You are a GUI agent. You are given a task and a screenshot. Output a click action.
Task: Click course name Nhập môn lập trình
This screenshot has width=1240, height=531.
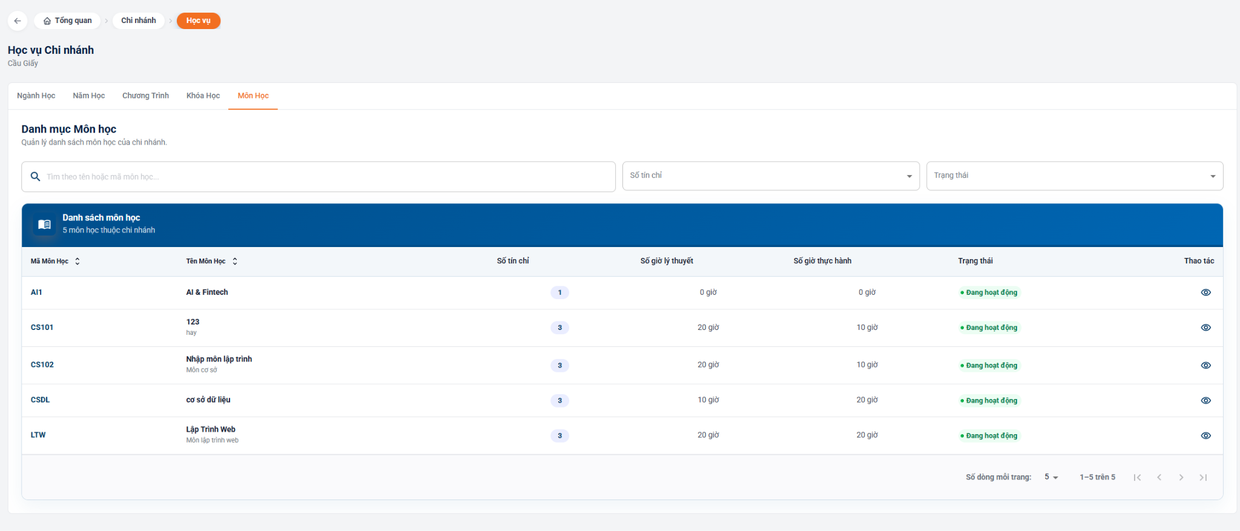[219, 359]
